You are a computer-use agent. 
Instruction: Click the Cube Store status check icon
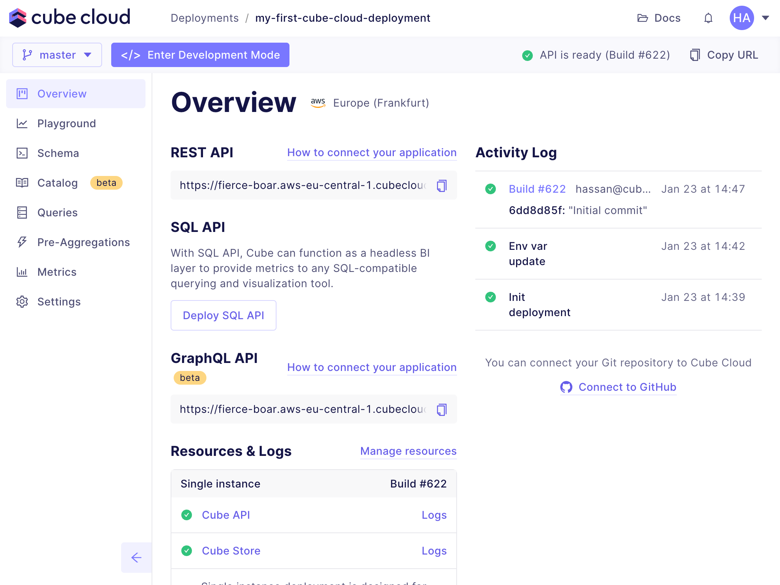point(187,551)
